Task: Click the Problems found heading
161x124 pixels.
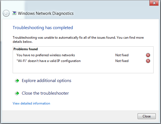Action: coord(26,49)
